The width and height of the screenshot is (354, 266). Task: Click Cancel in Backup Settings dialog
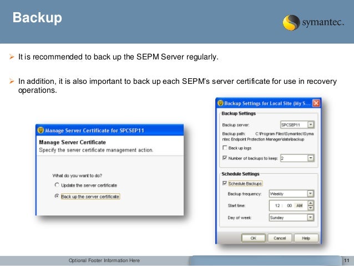pos(280,238)
